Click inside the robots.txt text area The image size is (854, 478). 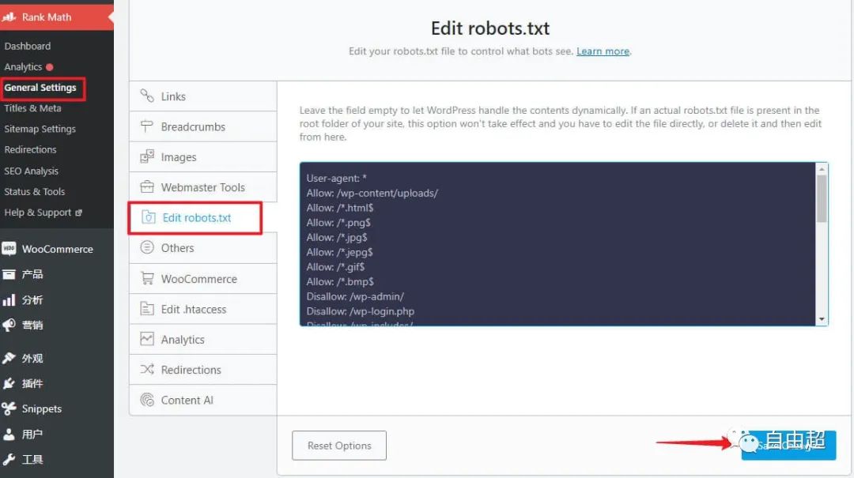564,244
